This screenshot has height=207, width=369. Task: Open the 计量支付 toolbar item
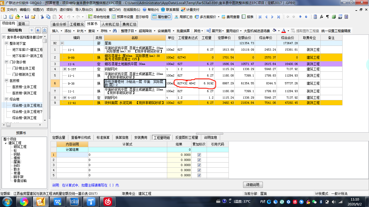(x=190, y=9)
